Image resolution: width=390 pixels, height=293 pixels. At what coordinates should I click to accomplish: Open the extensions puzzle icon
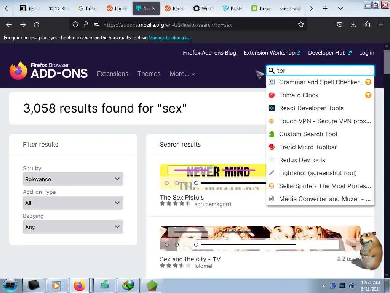[367, 25]
